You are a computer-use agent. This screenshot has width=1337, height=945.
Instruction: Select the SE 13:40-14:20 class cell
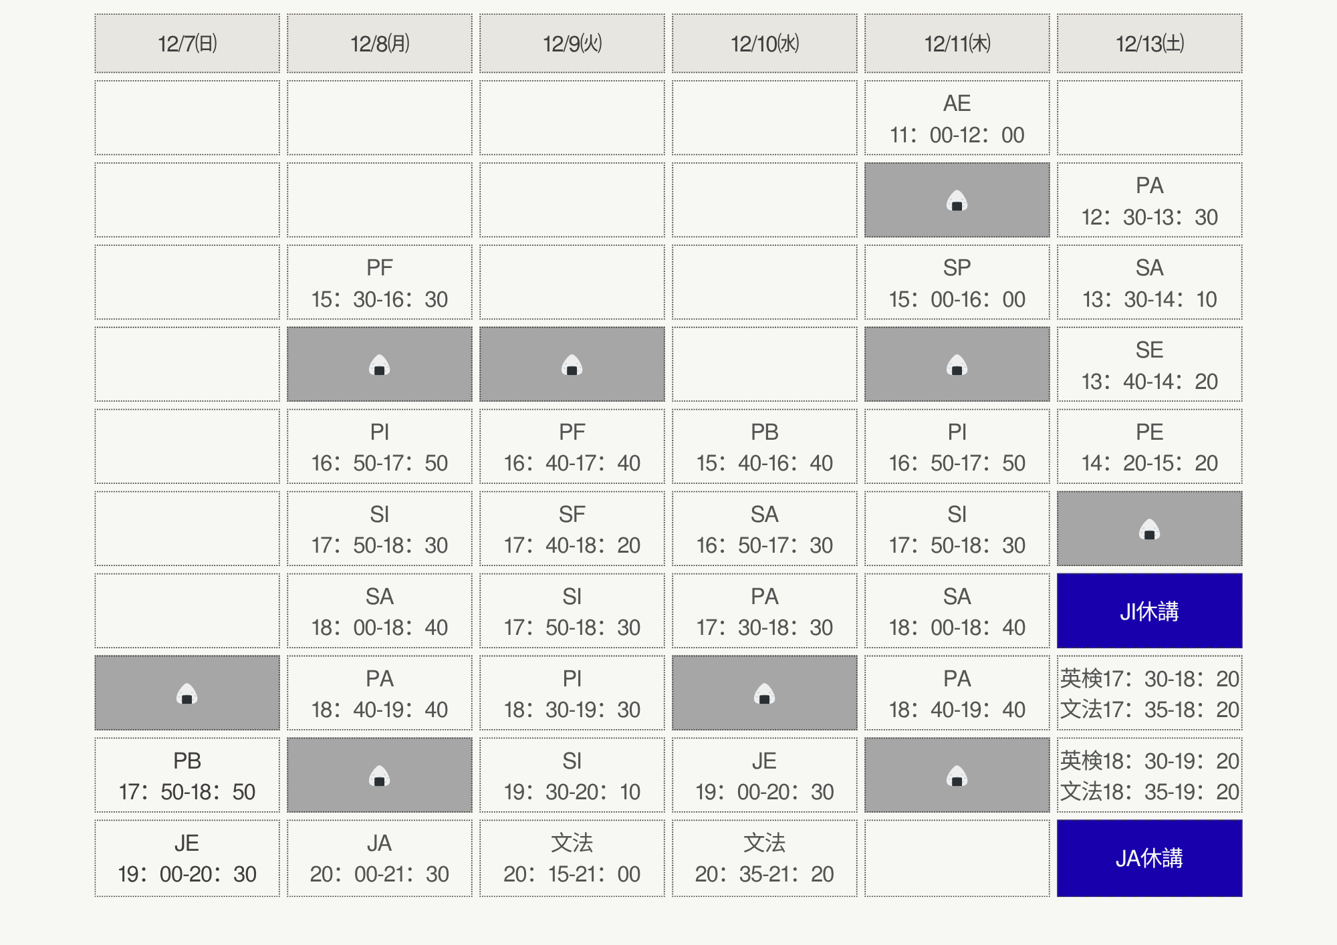[x=1149, y=365]
